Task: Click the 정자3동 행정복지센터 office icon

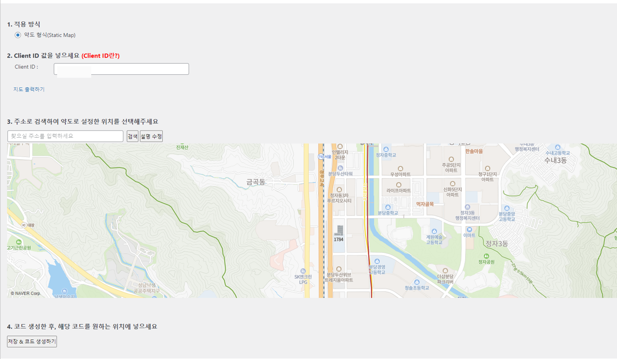Action: point(467,207)
